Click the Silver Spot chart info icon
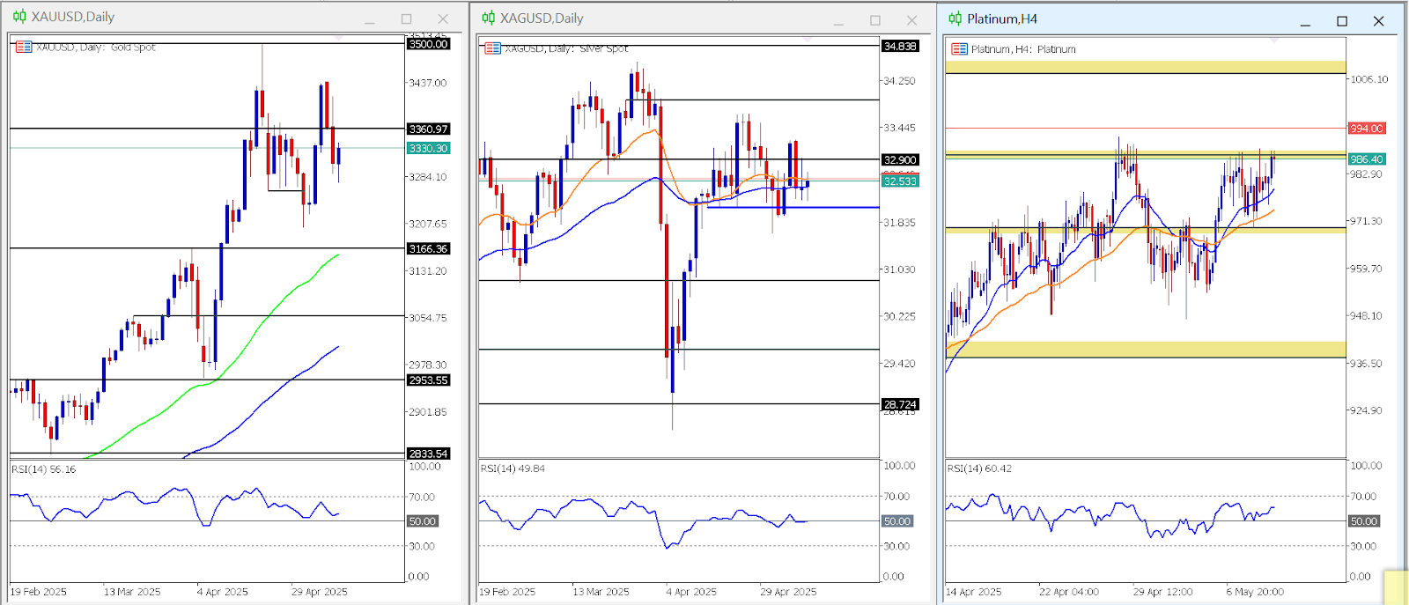 [492, 48]
